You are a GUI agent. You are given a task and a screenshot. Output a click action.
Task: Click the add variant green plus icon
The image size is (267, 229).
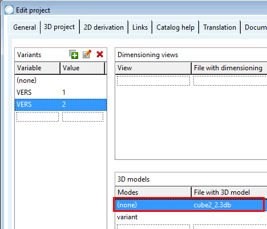click(x=74, y=54)
